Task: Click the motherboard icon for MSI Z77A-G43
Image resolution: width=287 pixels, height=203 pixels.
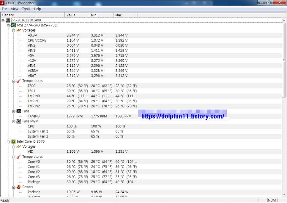Action: 14,25
